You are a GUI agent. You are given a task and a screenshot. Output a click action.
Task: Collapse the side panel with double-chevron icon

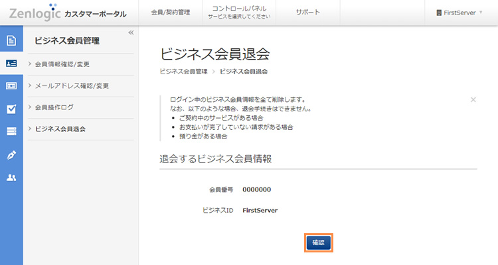(131, 32)
